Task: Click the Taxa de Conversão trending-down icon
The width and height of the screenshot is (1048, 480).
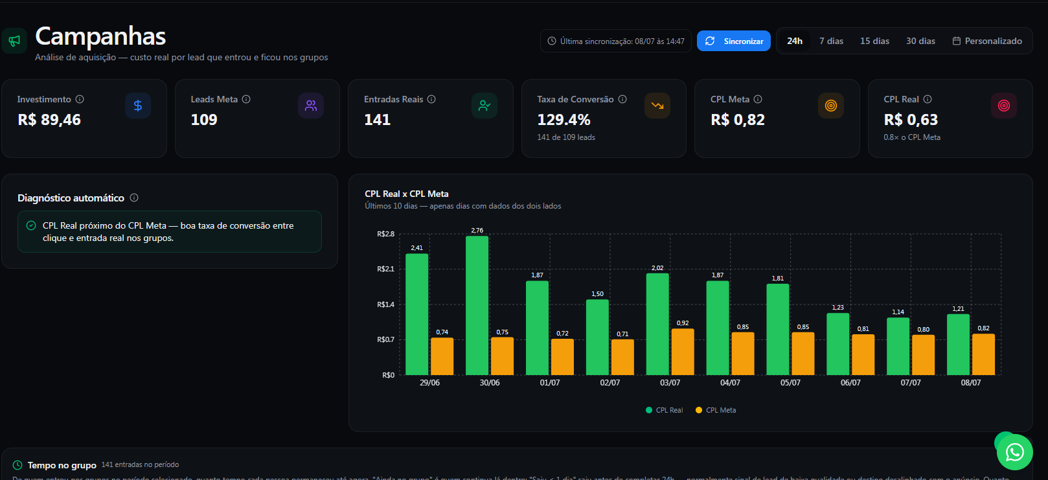Action: click(x=657, y=106)
